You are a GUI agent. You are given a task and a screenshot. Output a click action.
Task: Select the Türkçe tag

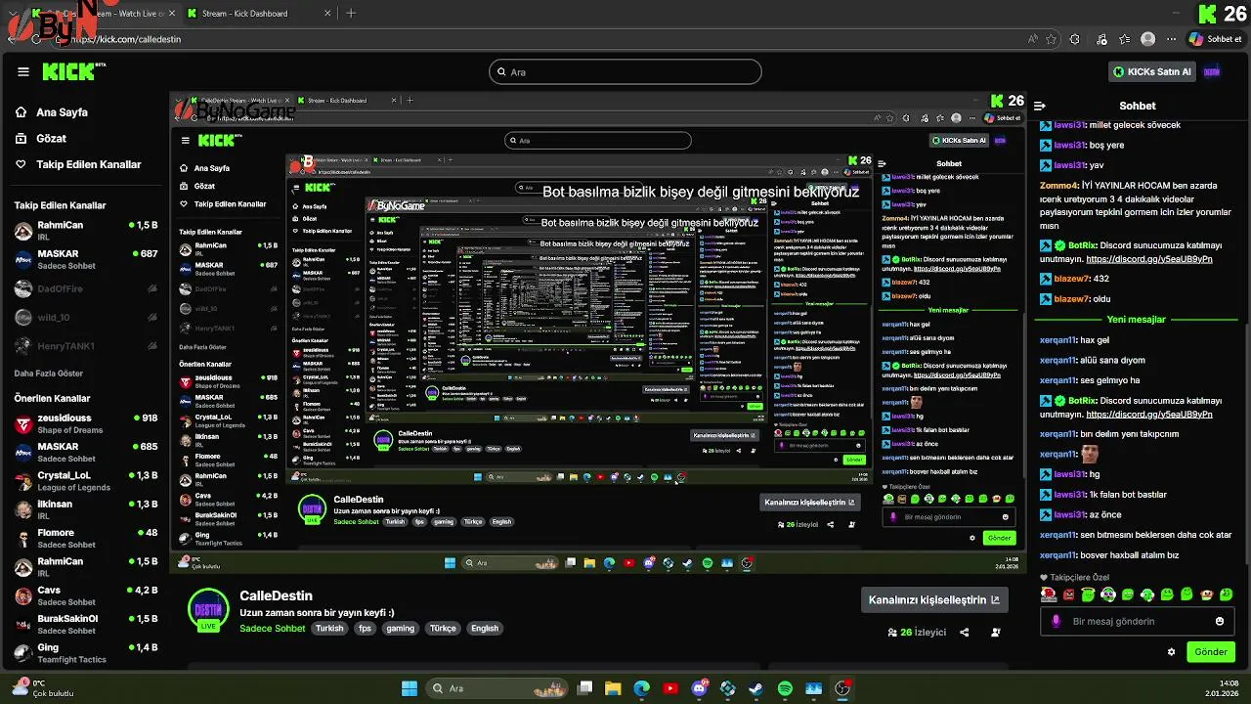point(443,628)
